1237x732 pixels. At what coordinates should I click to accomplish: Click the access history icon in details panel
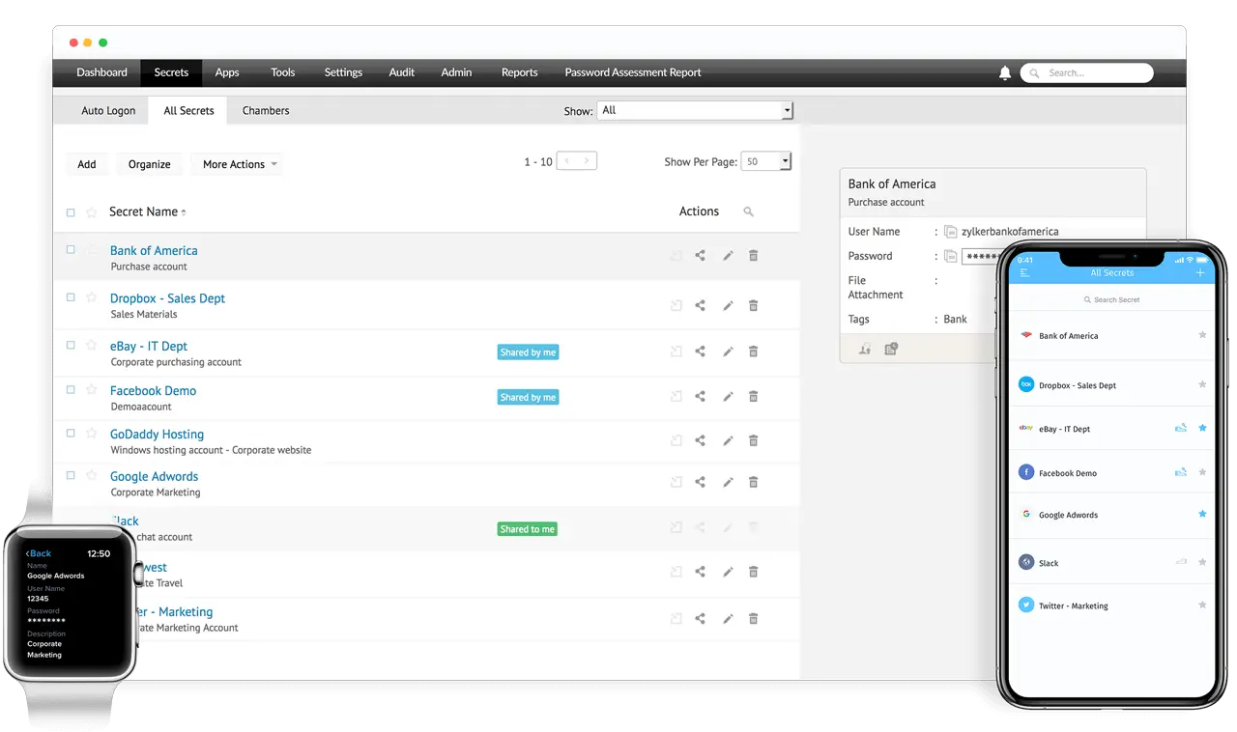(891, 349)
